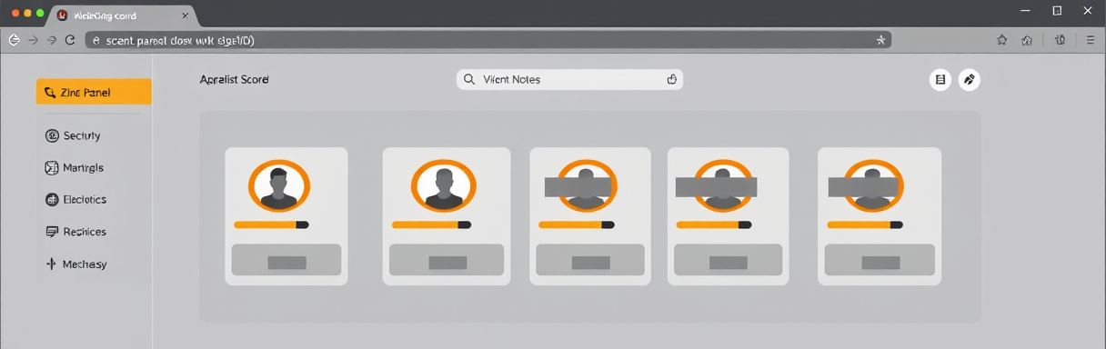Click the second card's orange progress bar
Screen dimensions: 1106x349
click(431, 224)
